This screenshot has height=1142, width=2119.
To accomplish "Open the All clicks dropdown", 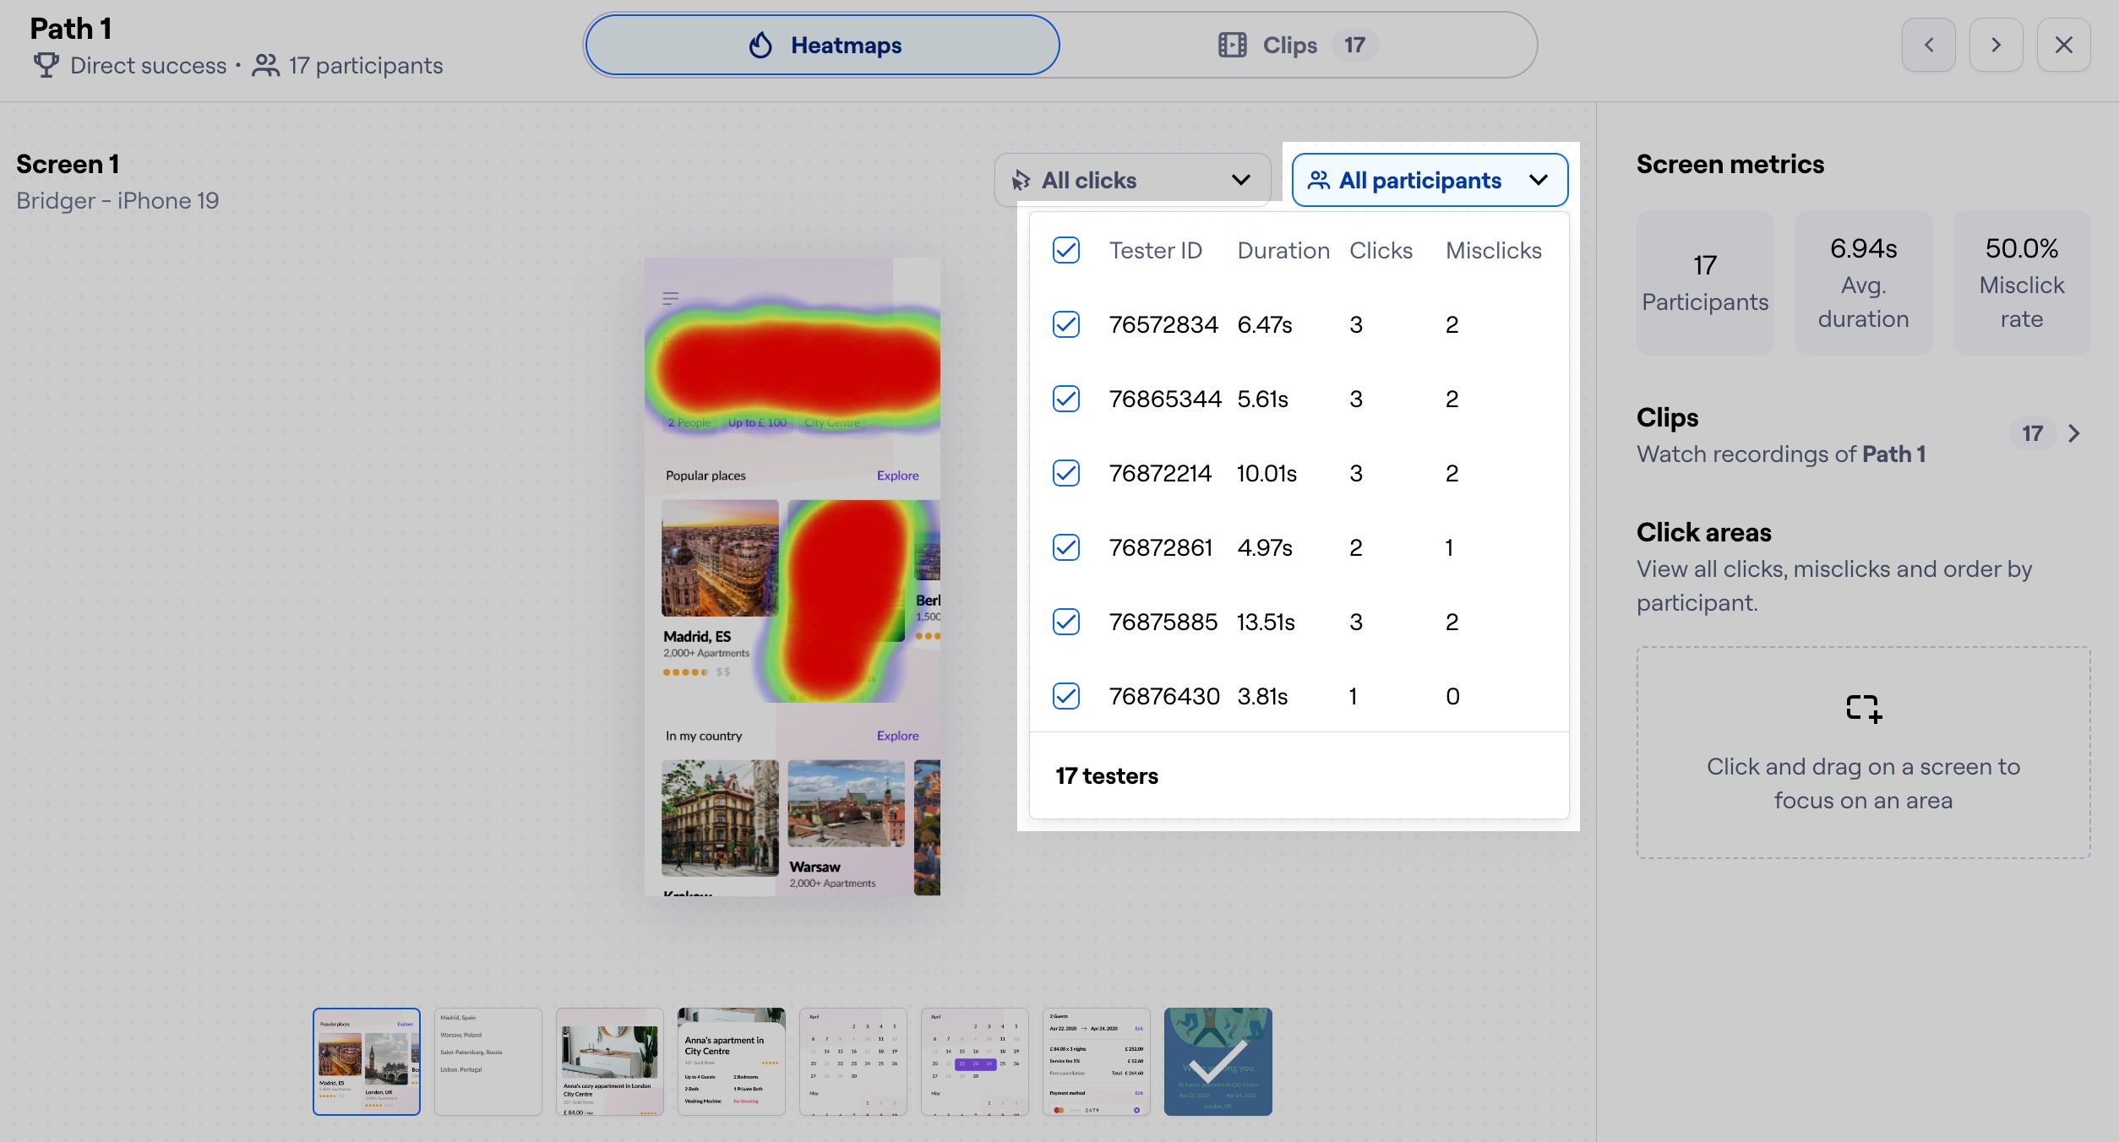I will 1133,180.
